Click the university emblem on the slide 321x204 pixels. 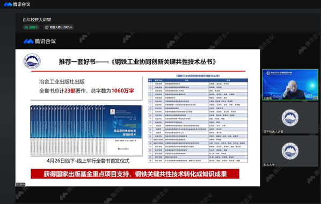[x=32, y=61]
